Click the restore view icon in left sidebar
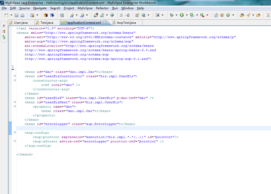Image resolution: width=271 pixels, height=194 pixels. [x=4, y=26]
